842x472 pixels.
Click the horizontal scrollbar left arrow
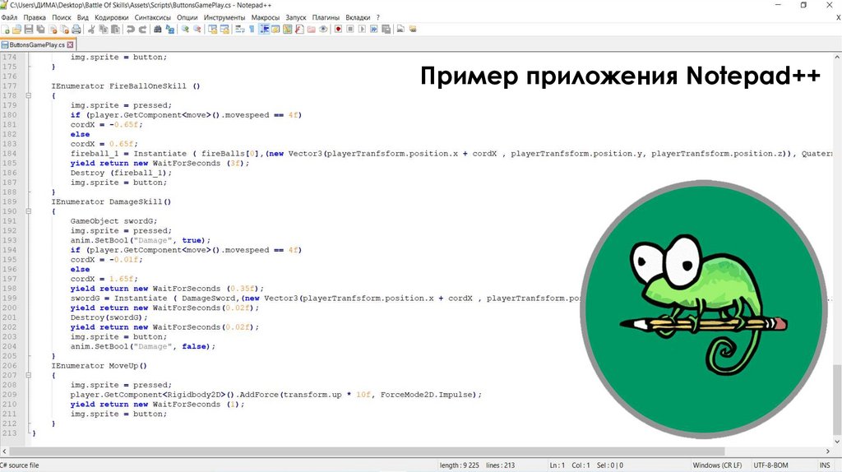click(x=4, y=451)
